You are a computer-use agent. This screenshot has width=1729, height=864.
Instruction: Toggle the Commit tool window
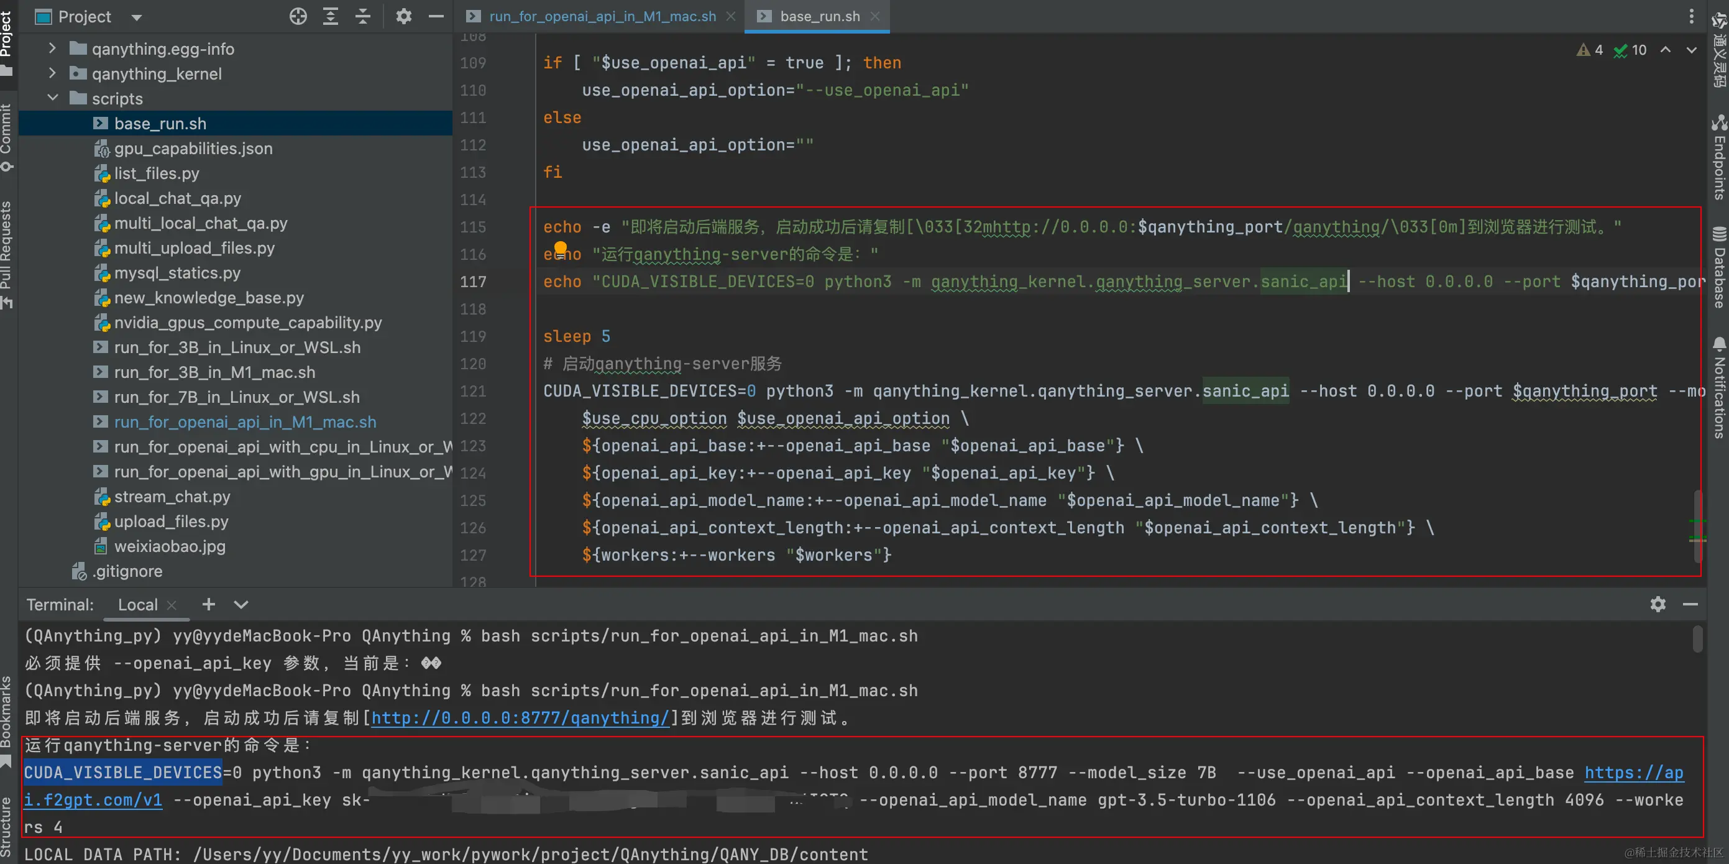click(x=7, y=137)
